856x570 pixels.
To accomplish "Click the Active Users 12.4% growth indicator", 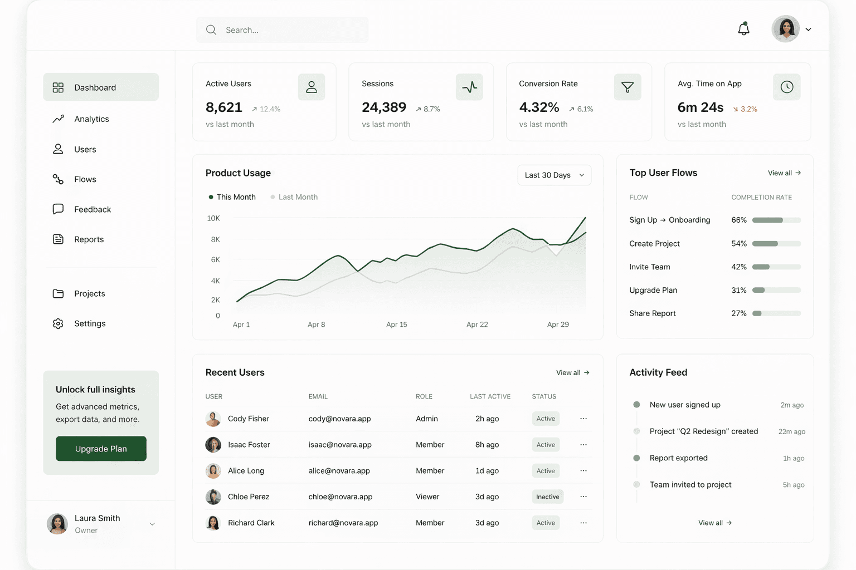I will pos(266,109).
